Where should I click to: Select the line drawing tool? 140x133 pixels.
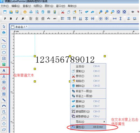pyautogui.click(x=4, y=41)
